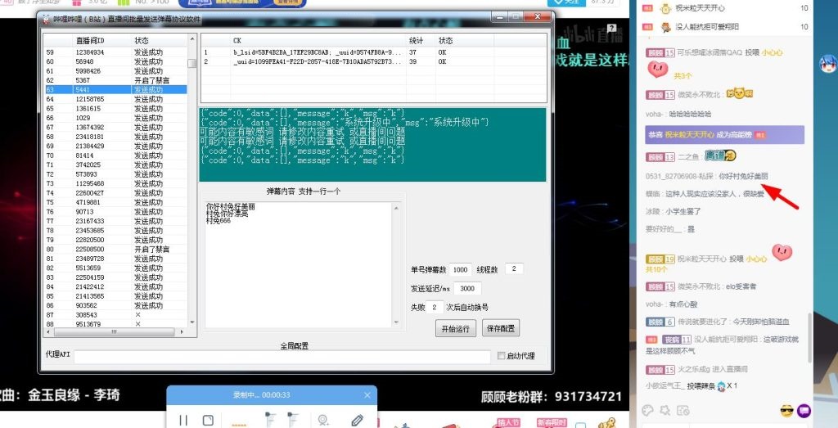Select highlighted row 63 with room ID 5441
This screenshot has height=428, width=838.
point(115,90)
